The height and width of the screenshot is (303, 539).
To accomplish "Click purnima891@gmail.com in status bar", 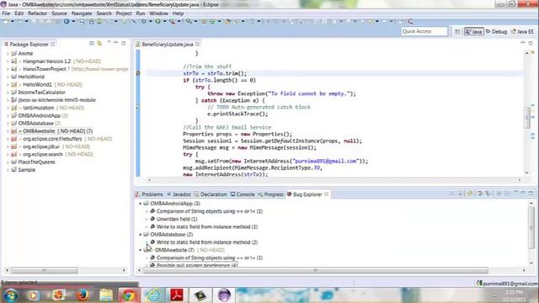I will click(x=507, y=284).
